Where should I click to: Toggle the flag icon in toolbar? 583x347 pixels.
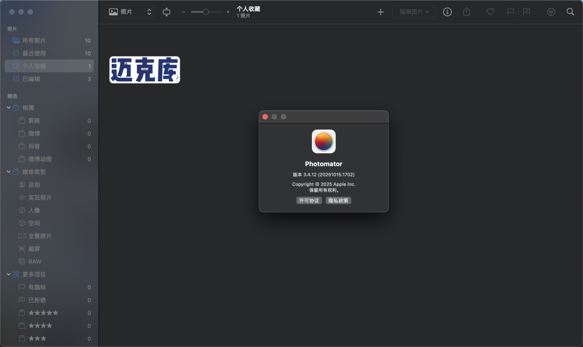tap(510, 12)
